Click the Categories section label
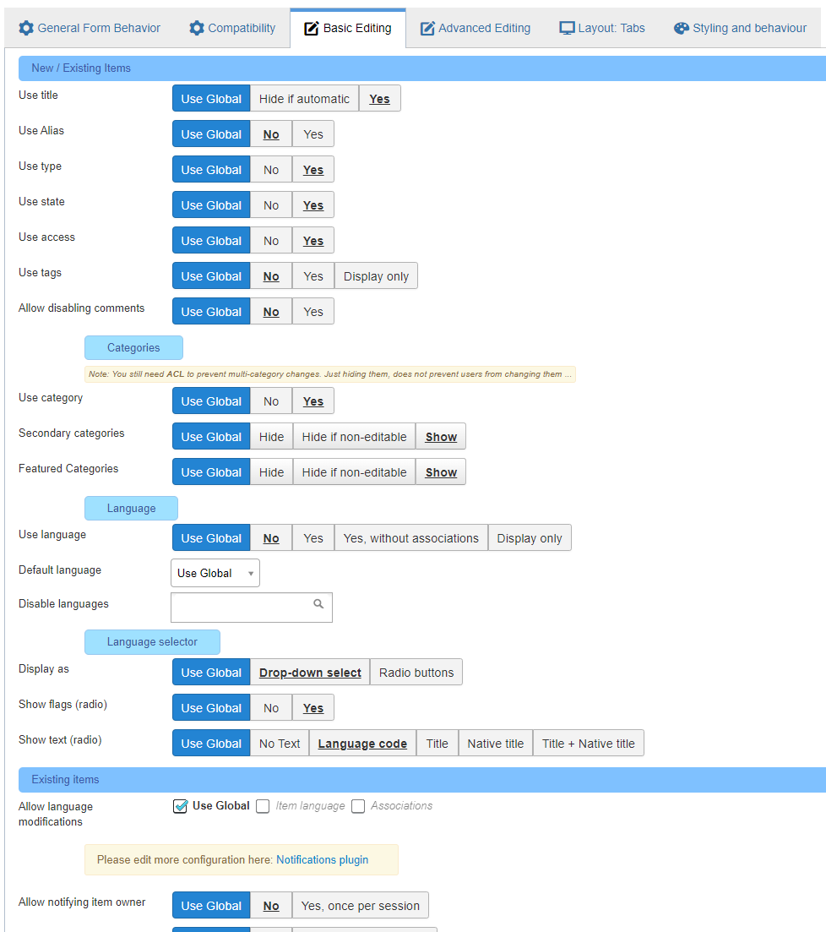 click(x=133, y=348)
